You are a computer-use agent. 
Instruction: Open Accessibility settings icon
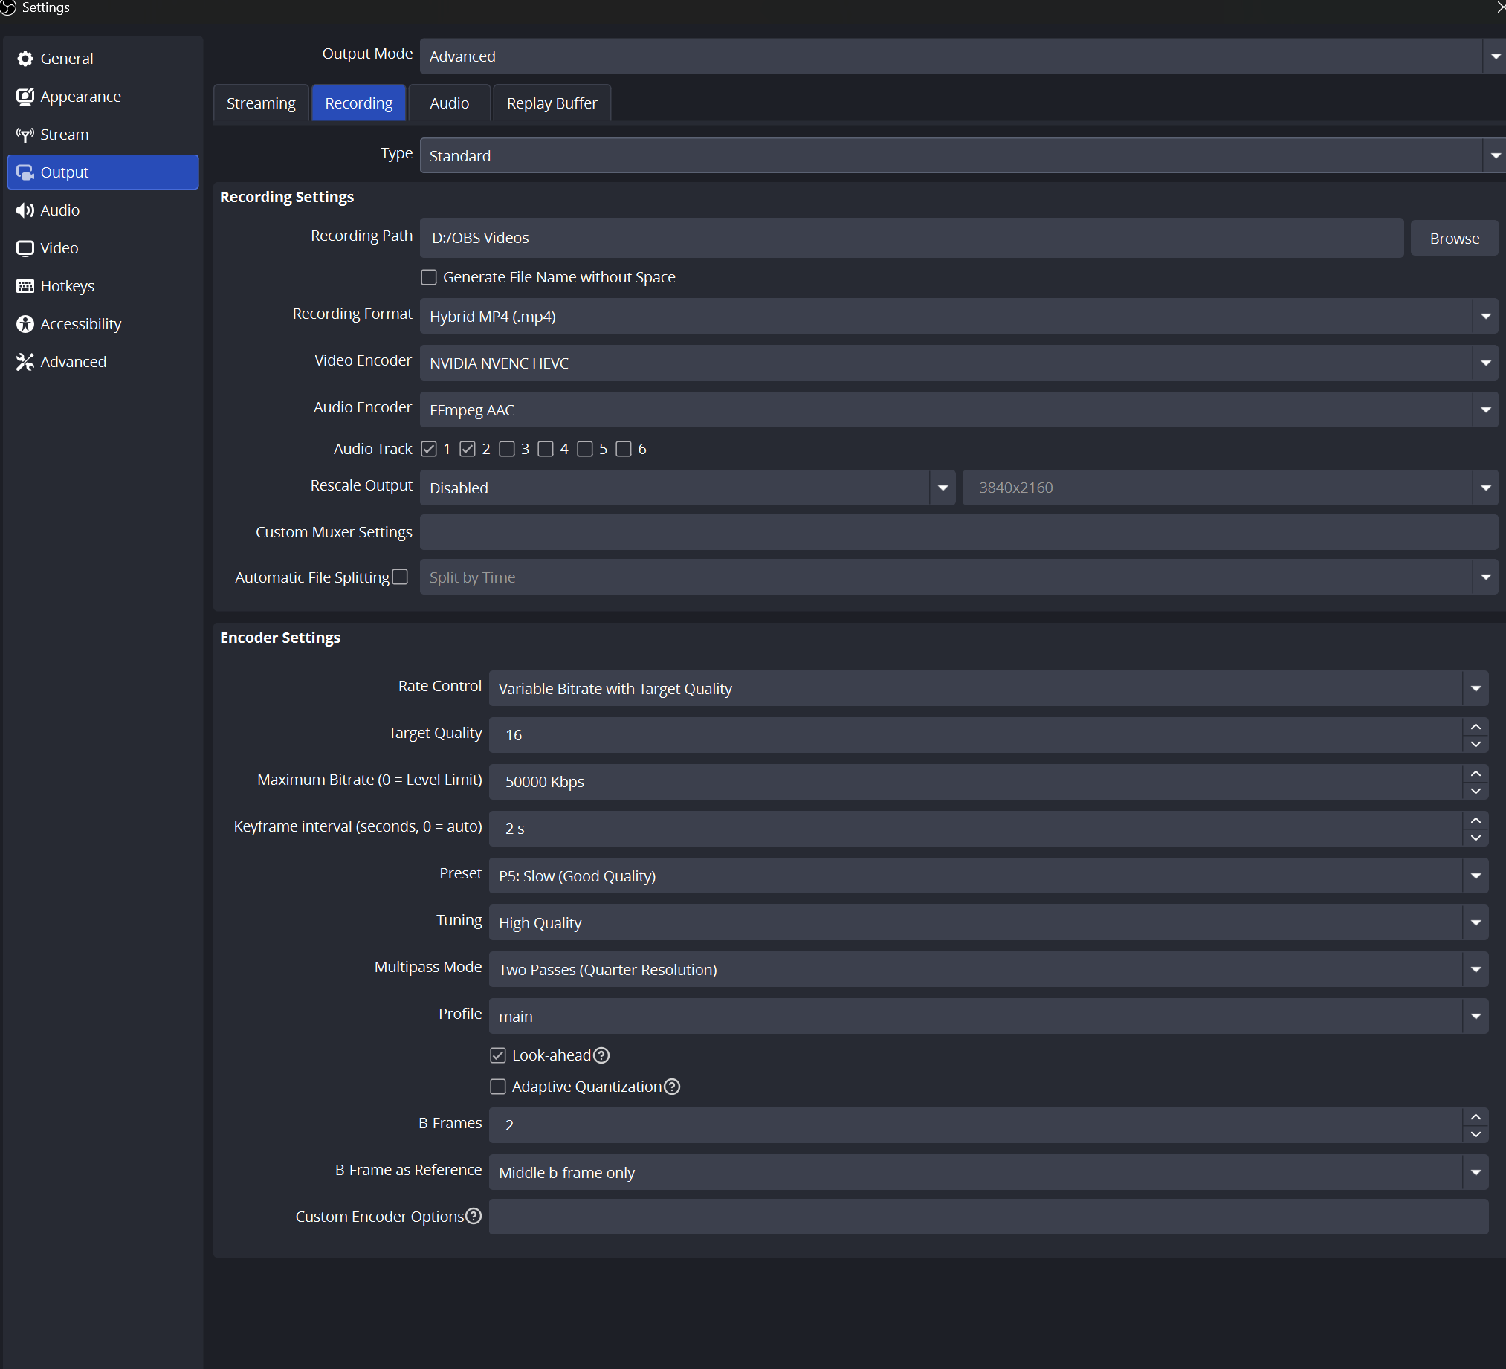click(25, 323)
